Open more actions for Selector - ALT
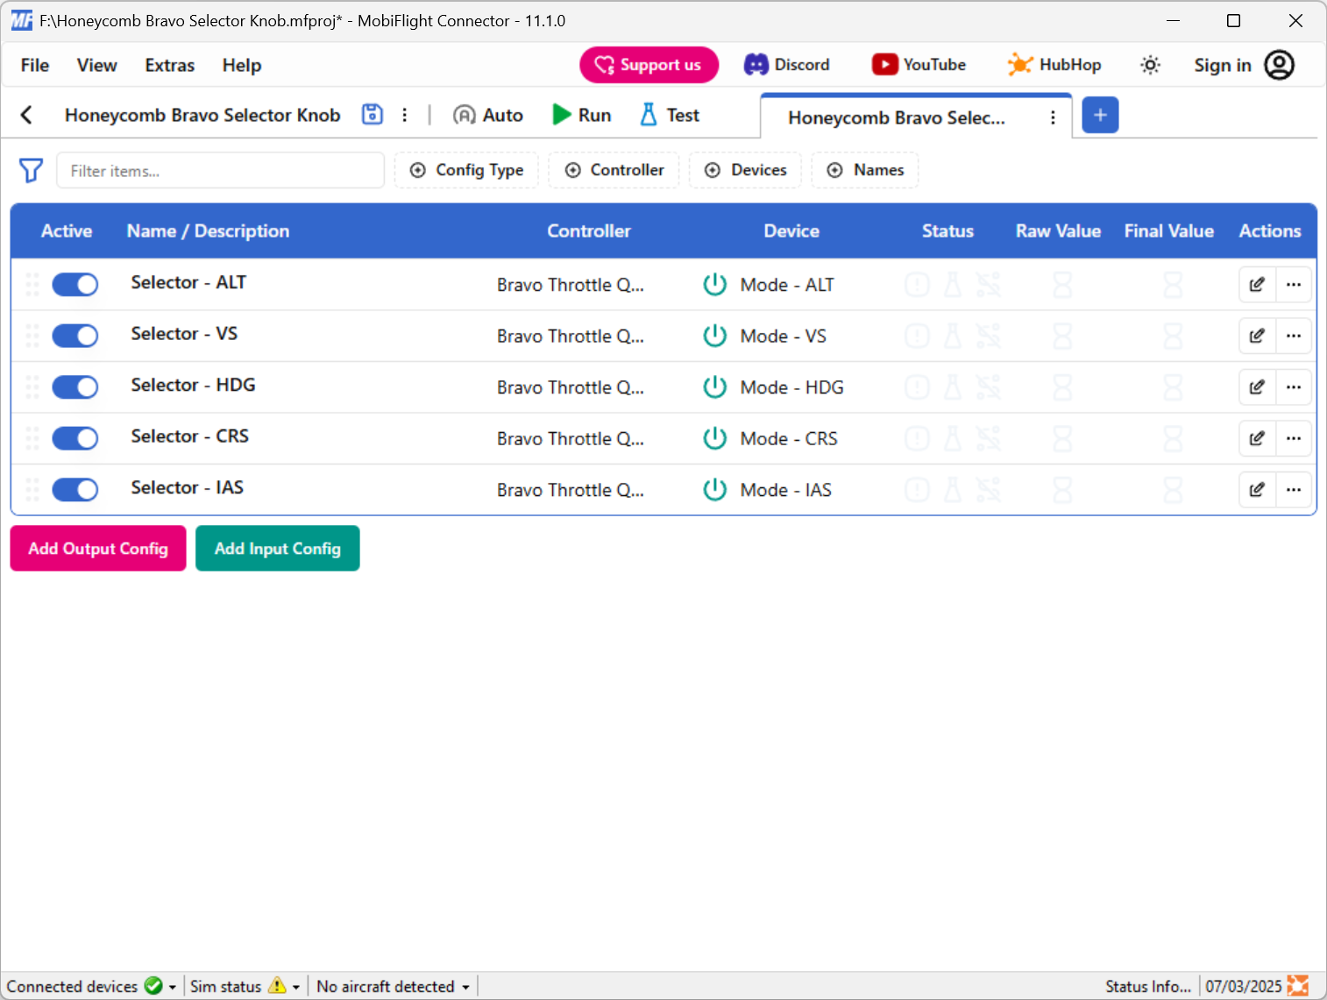Screen dimensions: 1327x1000 pyautogui.click(x=1294, y=285)
